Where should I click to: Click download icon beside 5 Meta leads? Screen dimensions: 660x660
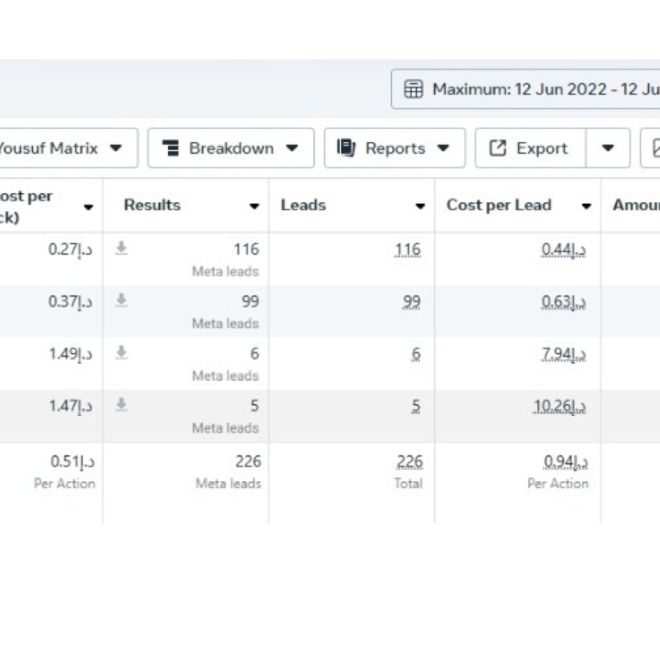pos(122,405)
